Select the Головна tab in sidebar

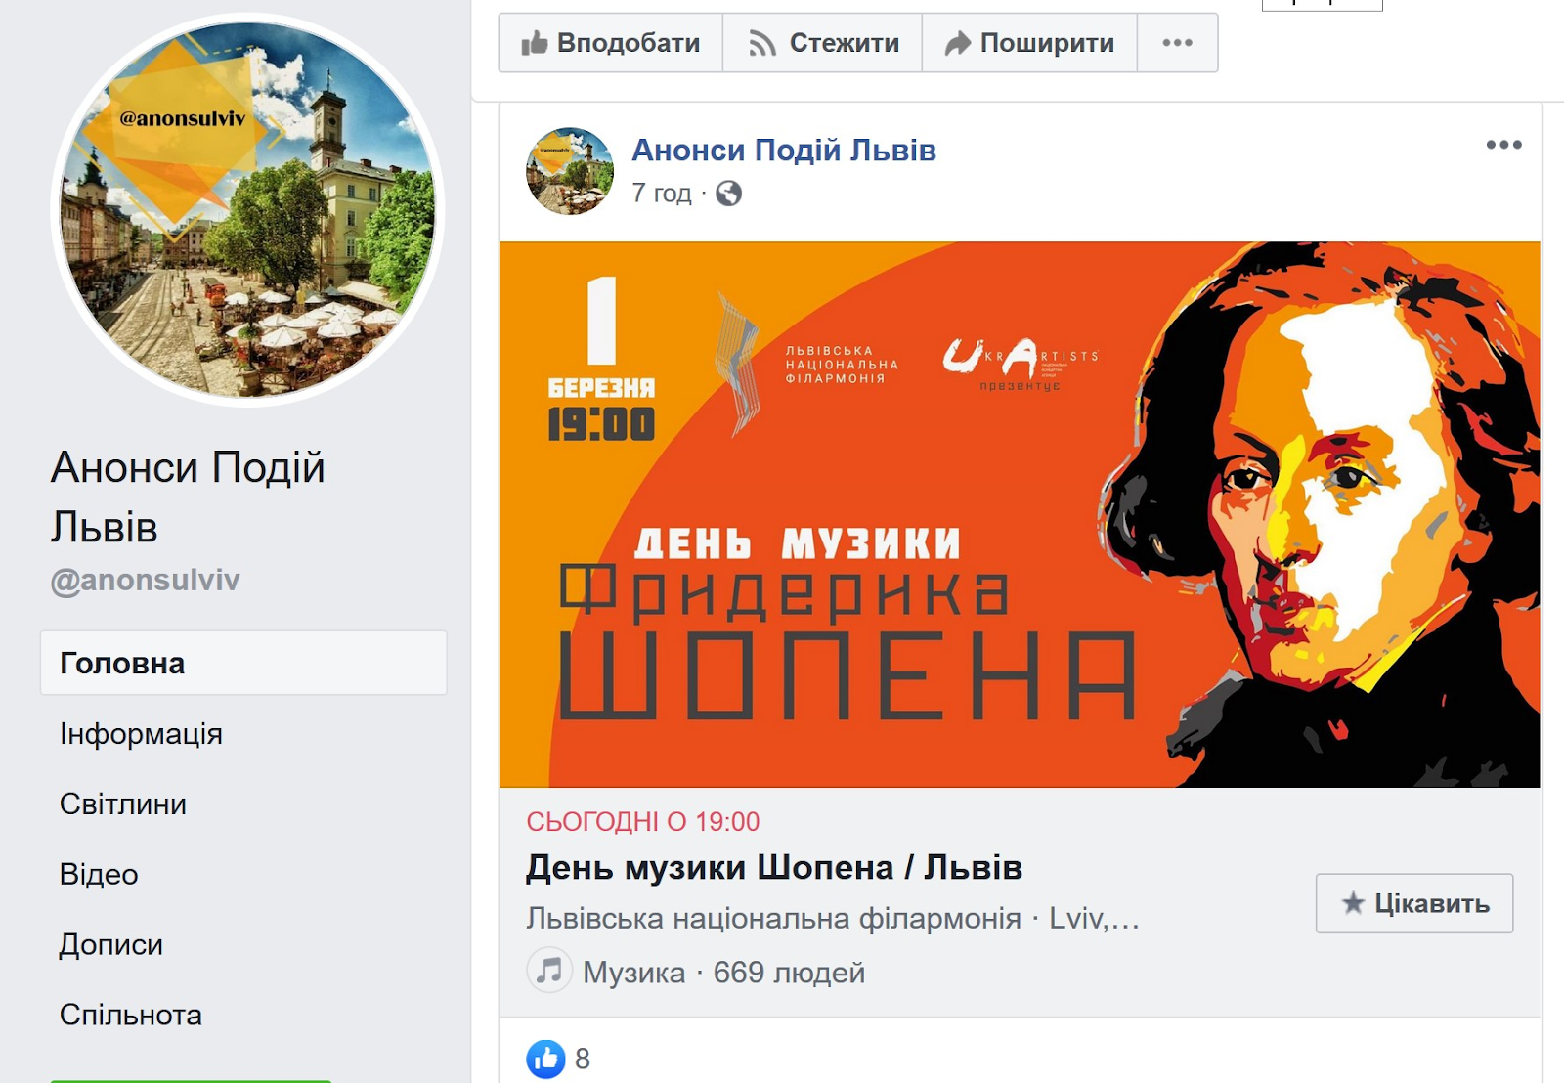click(x=243, y=663)
